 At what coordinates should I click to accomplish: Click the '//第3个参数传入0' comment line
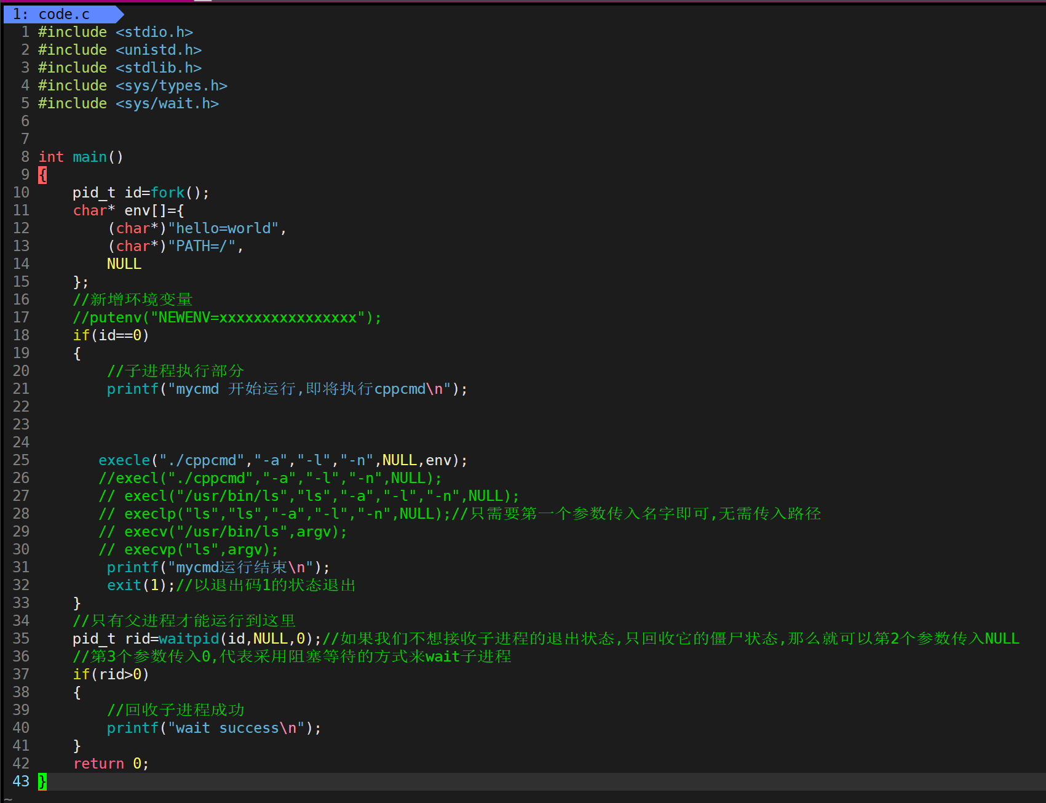coord(292,657)
